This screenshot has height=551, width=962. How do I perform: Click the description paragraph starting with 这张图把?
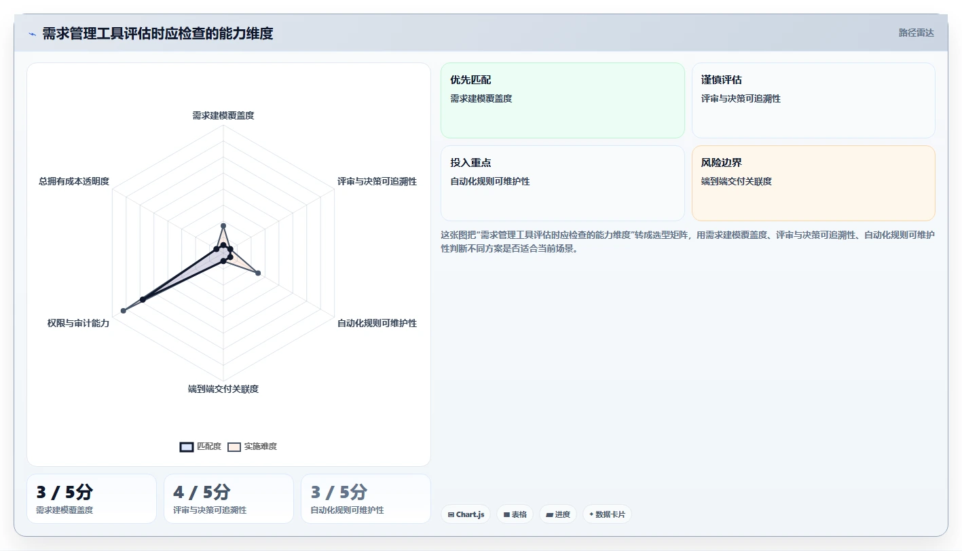point(688,242)
